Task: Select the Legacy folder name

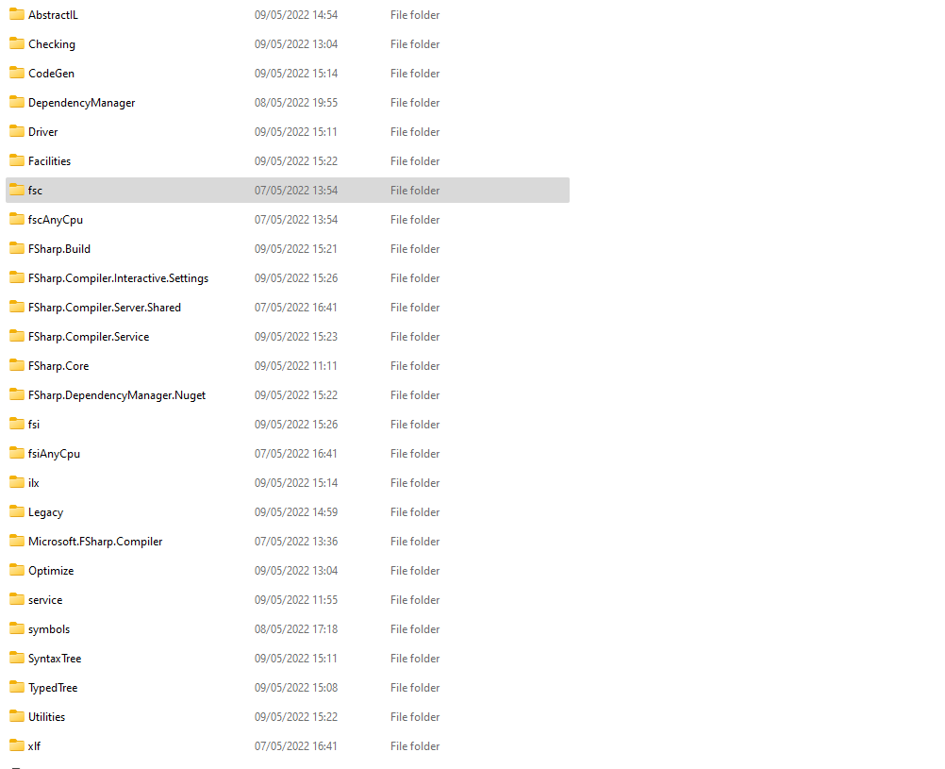Action: 46,512
